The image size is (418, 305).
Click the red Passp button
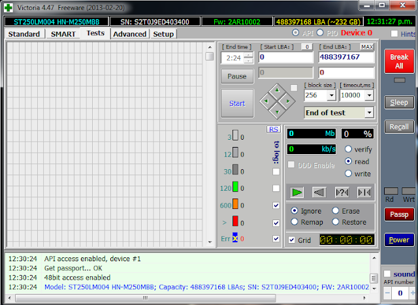point(399,214)
